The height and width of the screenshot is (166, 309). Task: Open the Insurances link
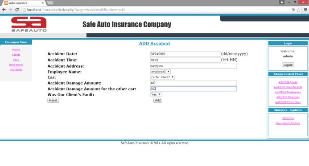pyautogui.click(x=16, y=65)
